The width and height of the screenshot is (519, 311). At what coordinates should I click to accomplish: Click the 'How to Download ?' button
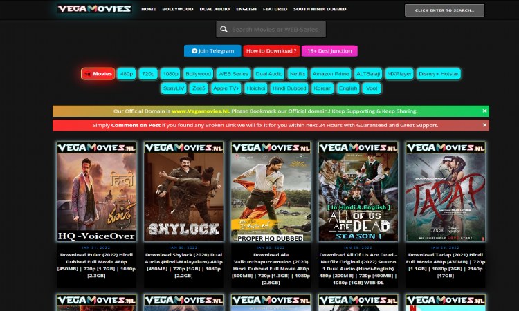(x=271, y=51)
